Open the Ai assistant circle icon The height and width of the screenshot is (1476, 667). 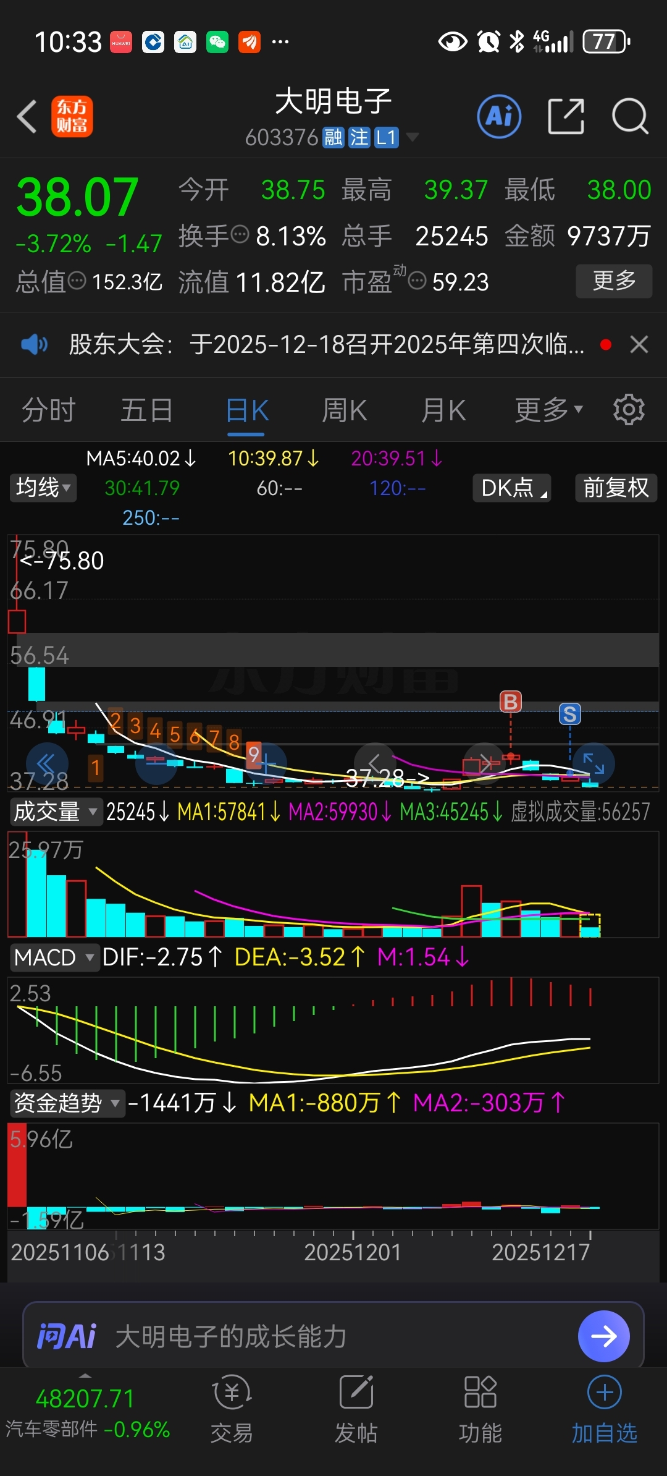click(x=499, y=116)
